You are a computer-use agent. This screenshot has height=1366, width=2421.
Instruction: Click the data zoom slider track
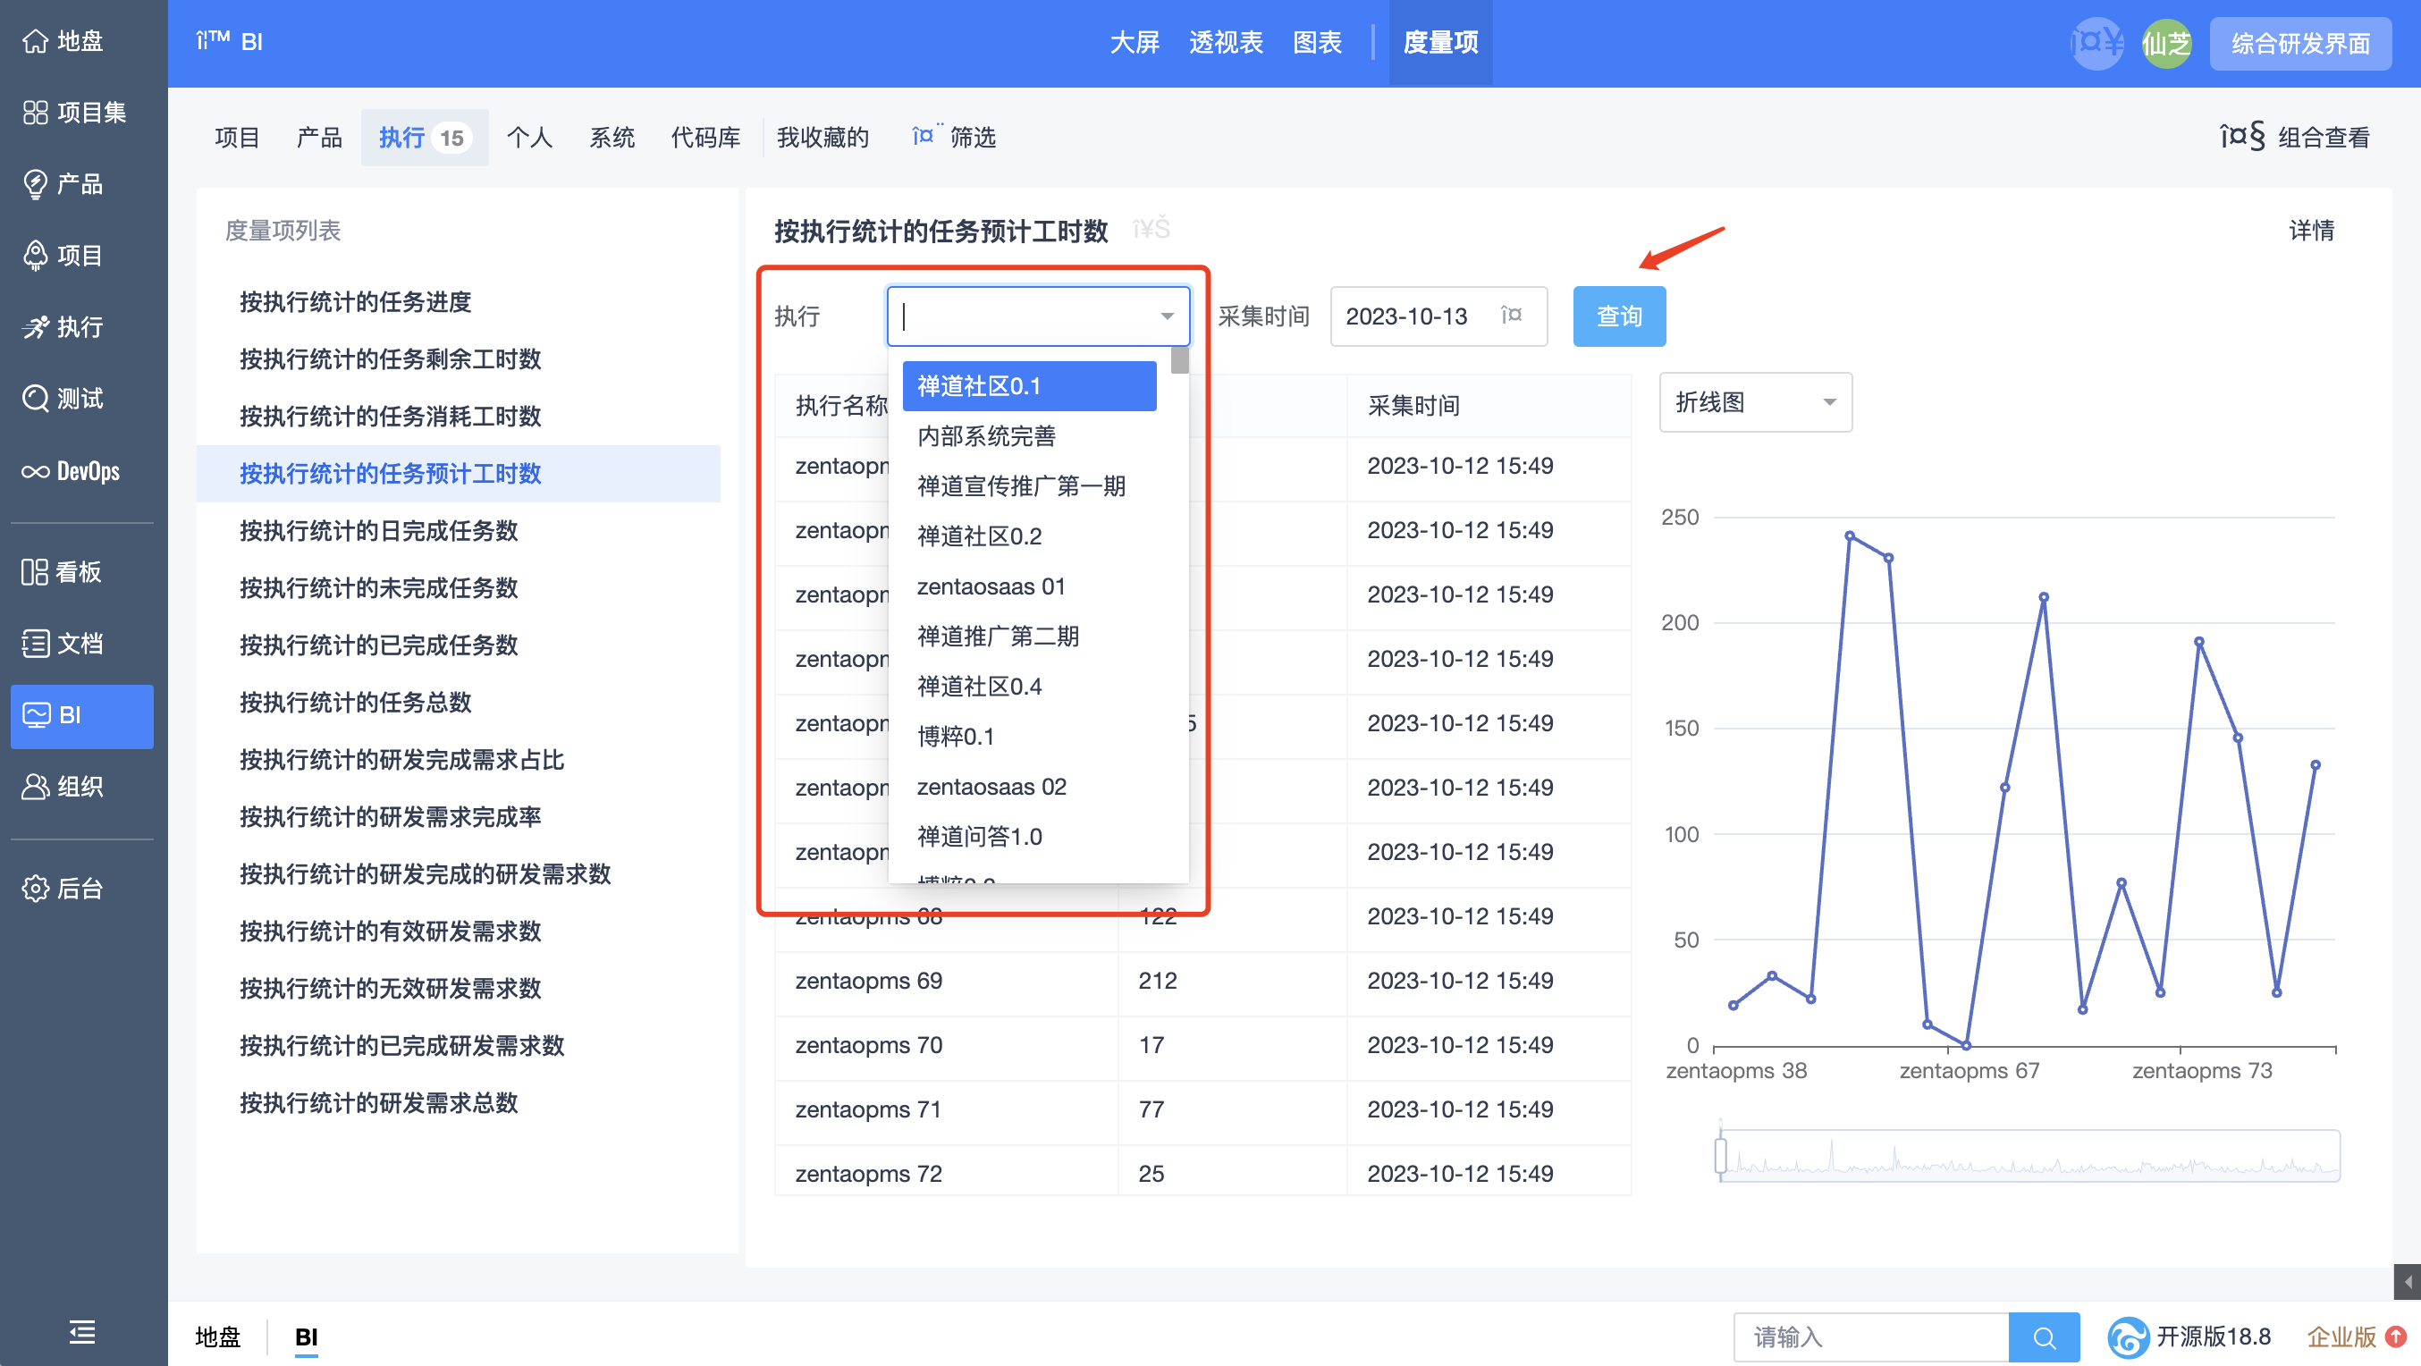(x=2030, y=1155)
